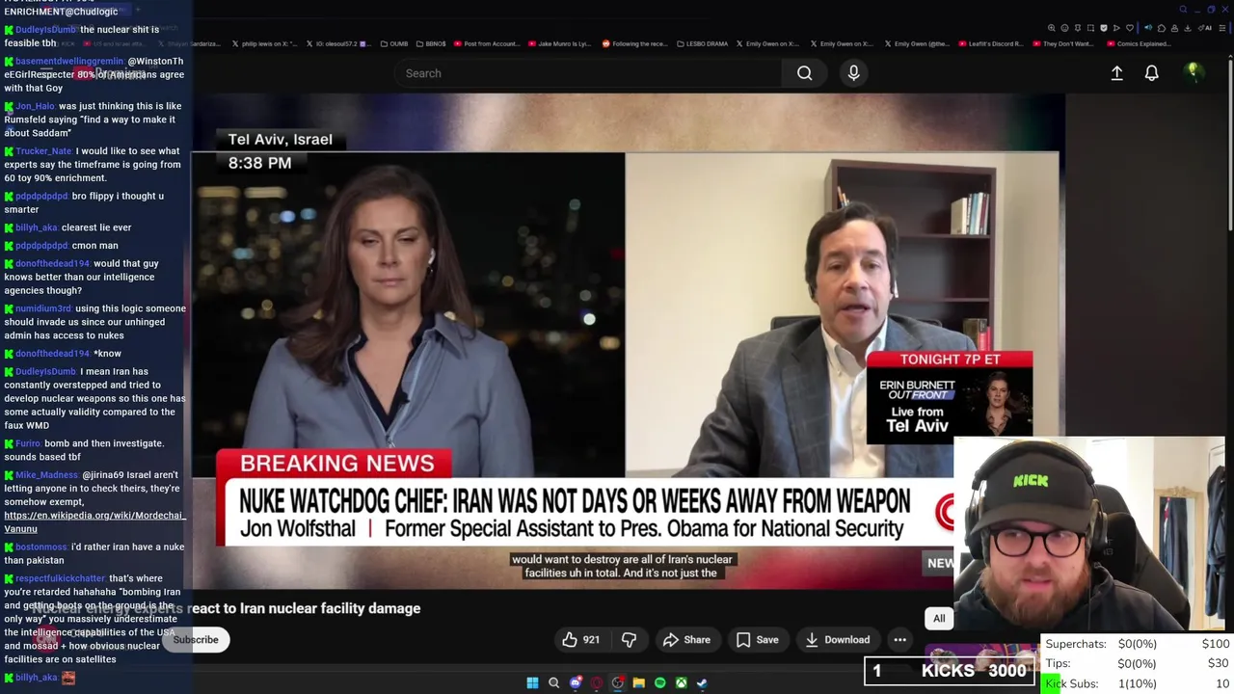Open the ad blocker shield icon
The image size is (1234, 694).
(x=1104, y=28)
